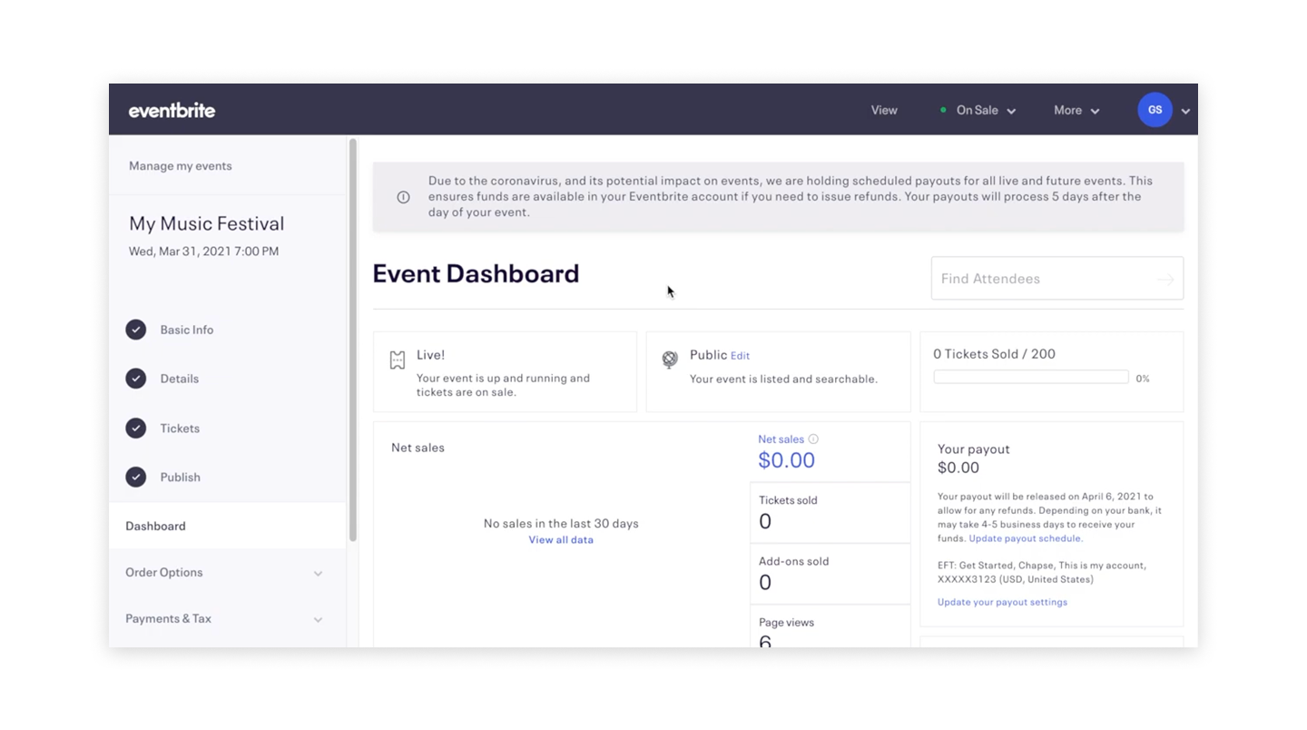Click Update payout schedule link

point(1025,538)
